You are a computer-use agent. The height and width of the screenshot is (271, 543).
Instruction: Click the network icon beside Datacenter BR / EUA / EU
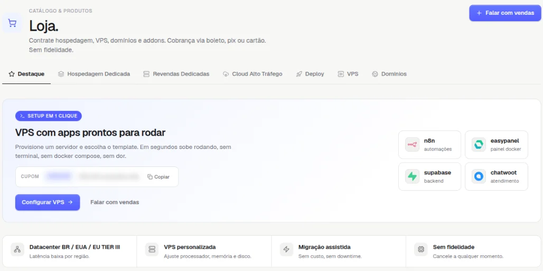17,249
